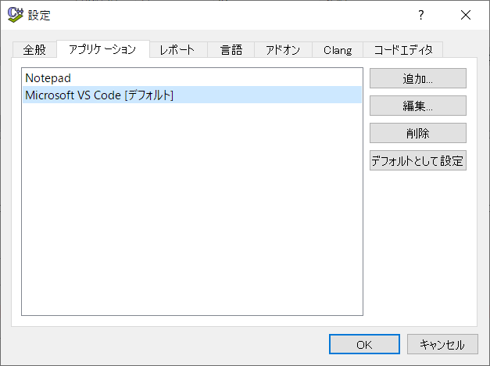This screenshot has width=490, height=366.
Task: Go to the 言語 tab
Action: pyautogui.click(x=231, y=50)
